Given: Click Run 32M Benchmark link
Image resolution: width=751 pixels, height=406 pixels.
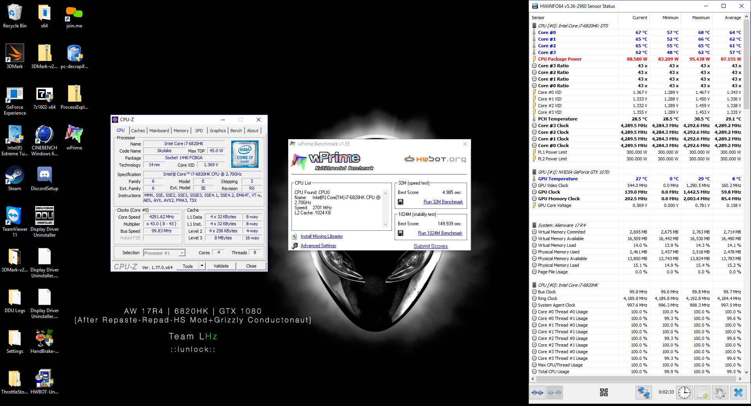Looking at the screenshot, I should pyautogui.click(x=443, y=202).
